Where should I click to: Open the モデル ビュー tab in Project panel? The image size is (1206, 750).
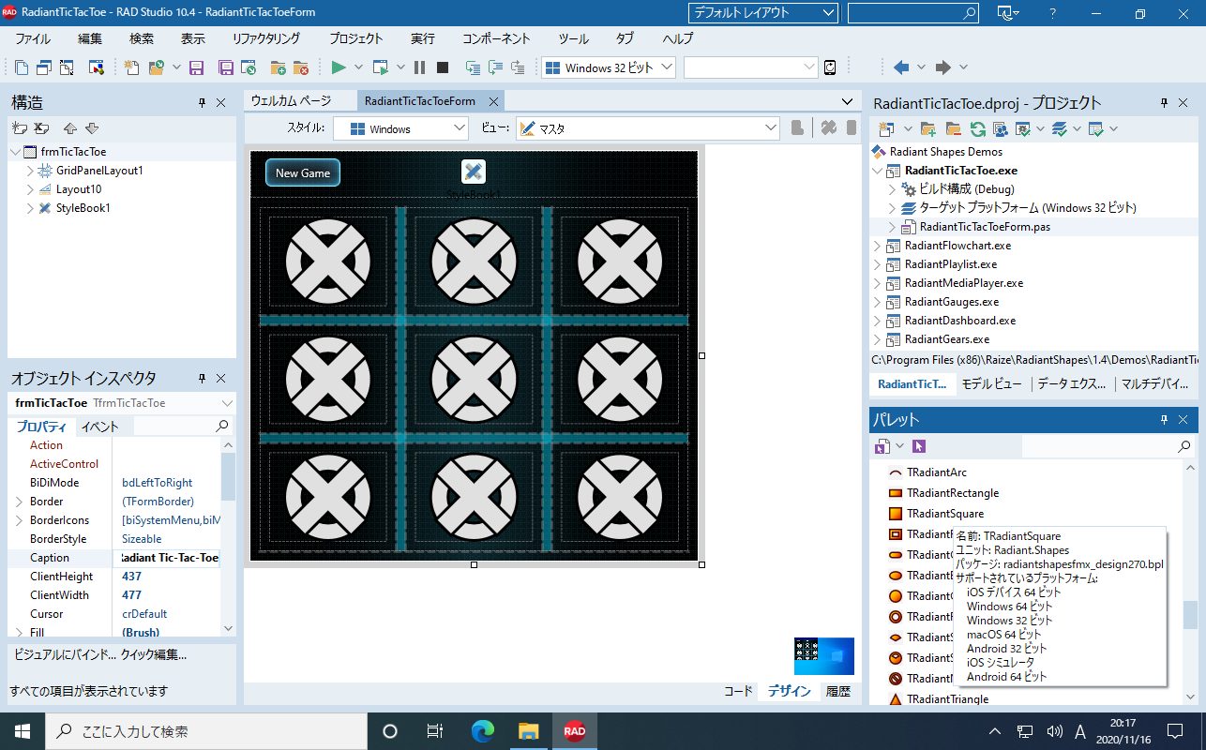[x=992, y=384]
